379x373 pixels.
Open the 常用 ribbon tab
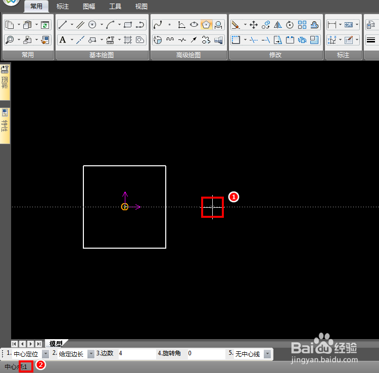(36, 6)
